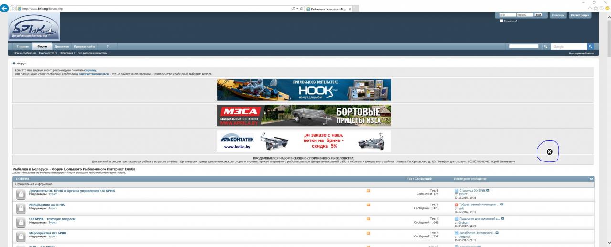Go to last post arrow after Структура ОО БРИК
611x247 pixels.
pos(488,190)
